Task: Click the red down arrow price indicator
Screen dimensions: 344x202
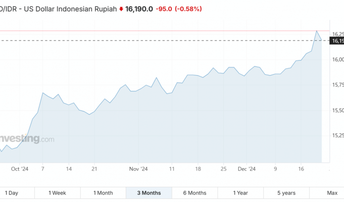Action: (121, 9)
